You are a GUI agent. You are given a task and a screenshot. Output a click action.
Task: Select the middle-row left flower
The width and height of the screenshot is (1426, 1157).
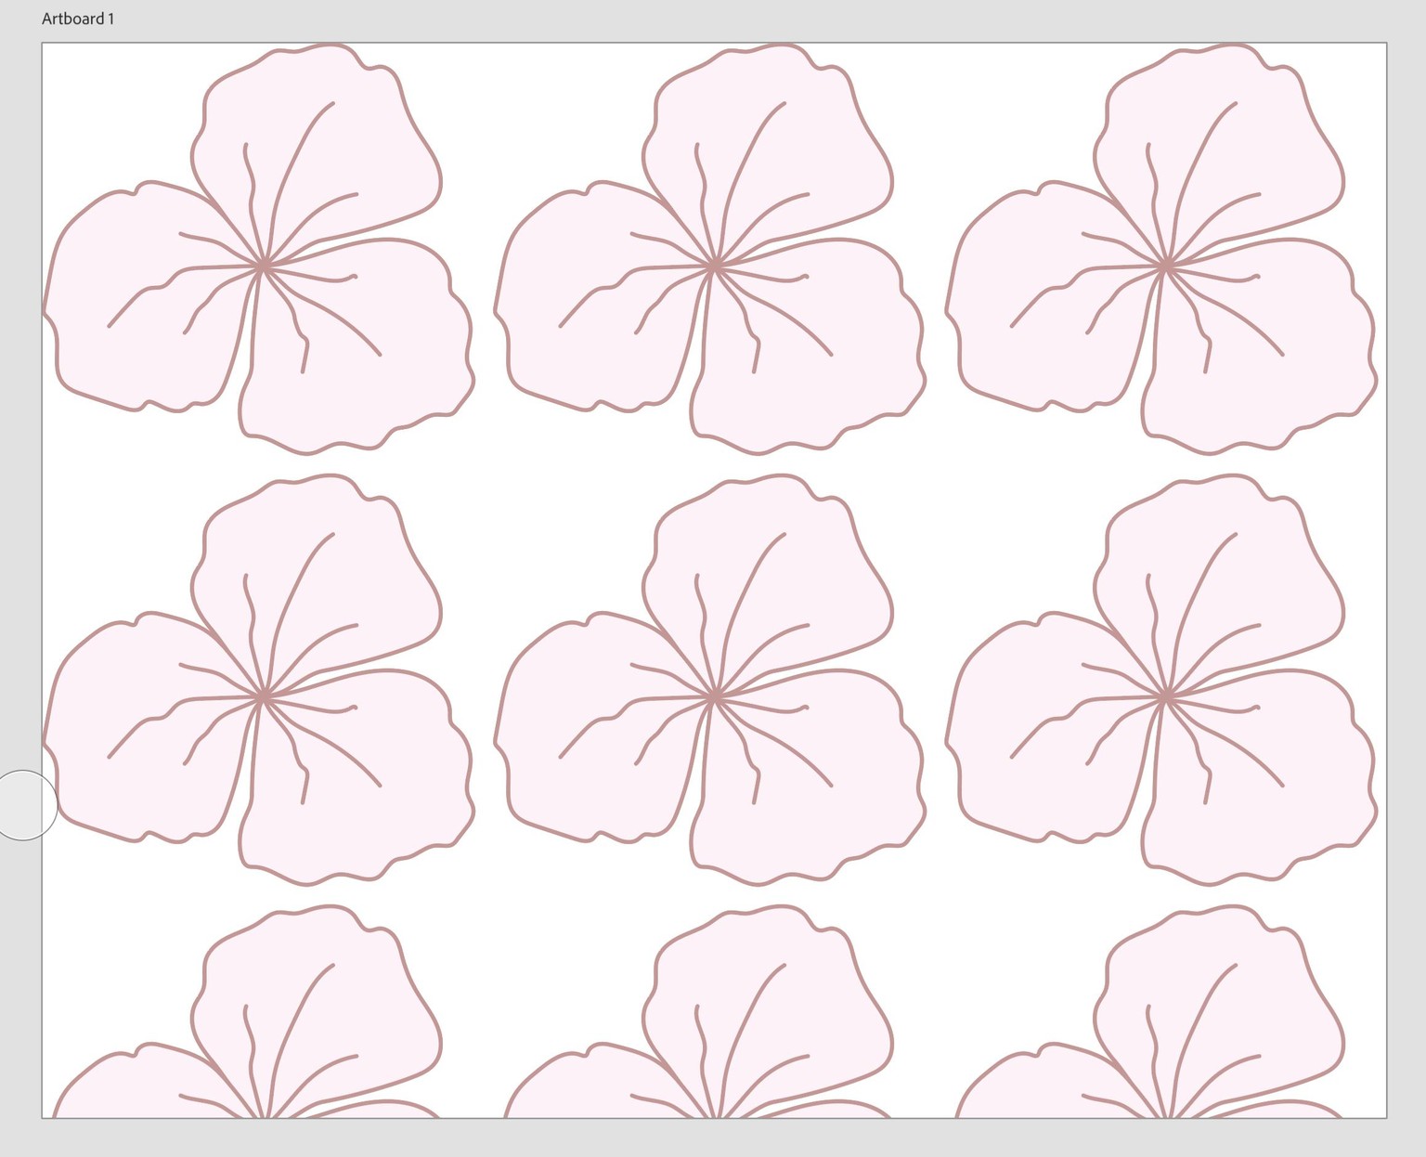tap(259, 680)
